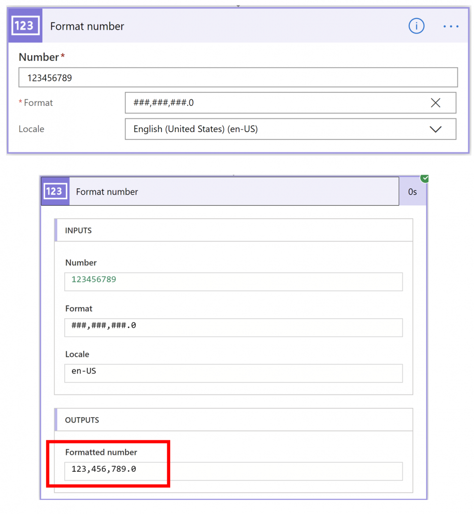This screenshot has width=474, height=514.
Task: Click the Locale label in top card
Action: tap(32, 129)
